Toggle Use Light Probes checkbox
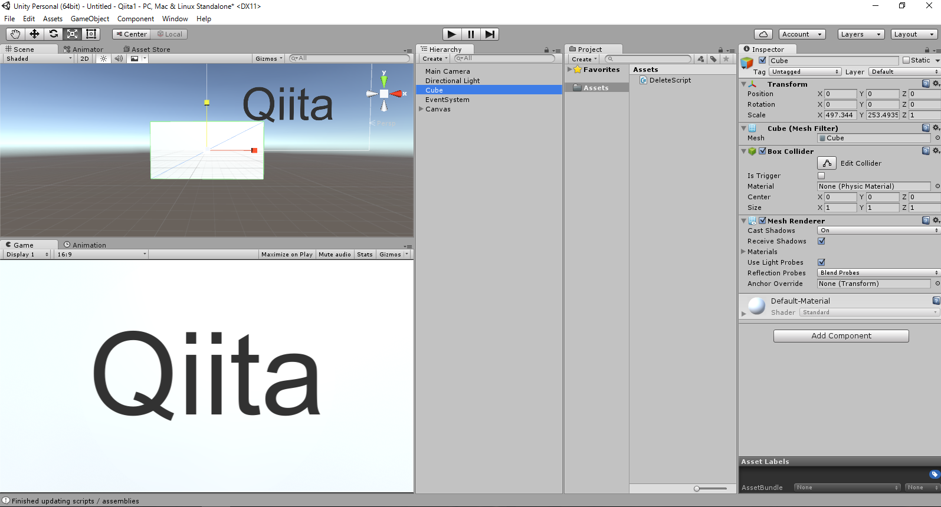The height and width of the screenshot is (507, 941). pos(821,262)
